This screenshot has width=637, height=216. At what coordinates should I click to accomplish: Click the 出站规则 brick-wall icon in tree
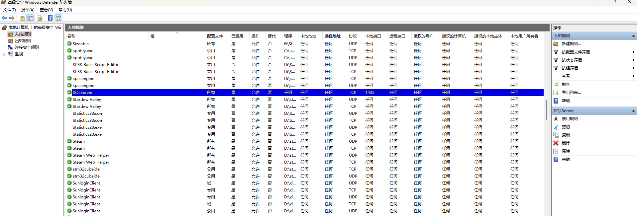coord(11,41)
